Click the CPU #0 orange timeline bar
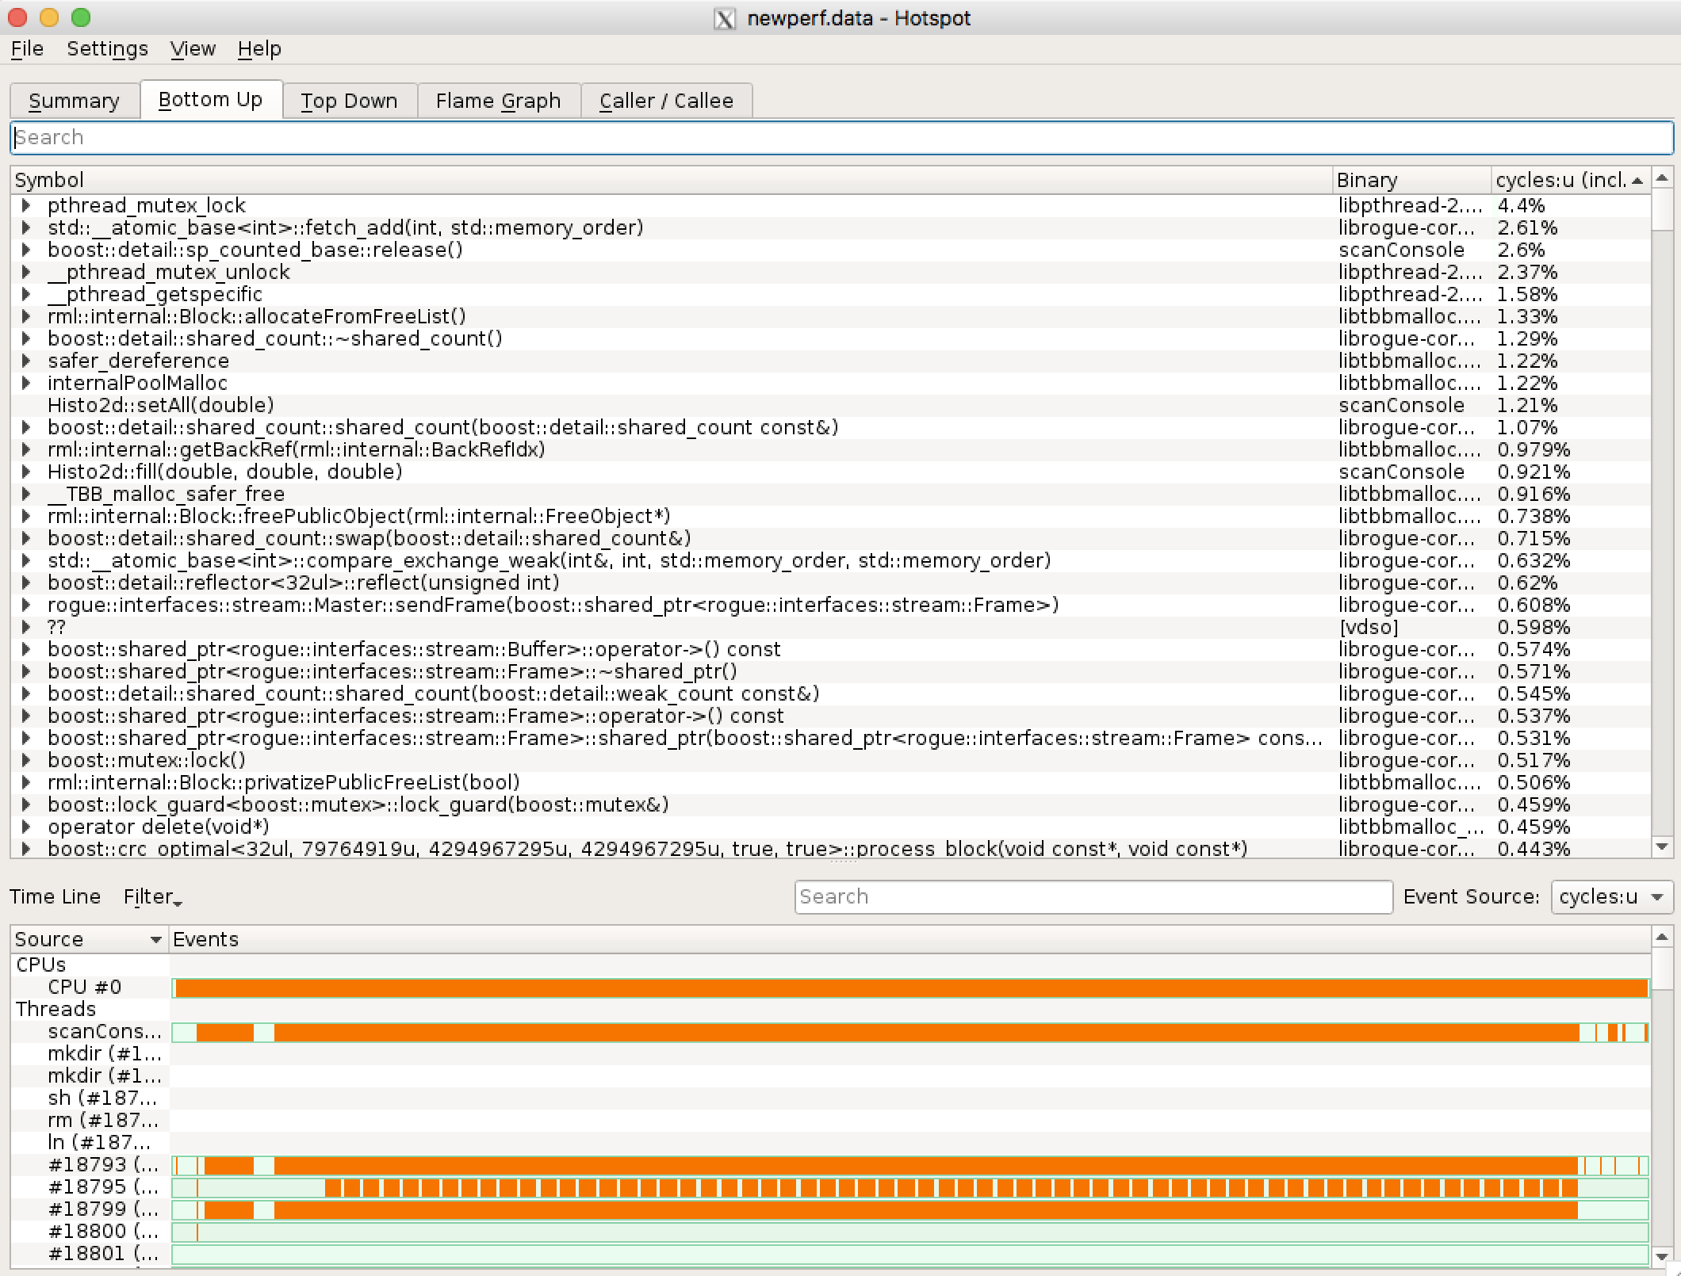 (x=910, y=988)
